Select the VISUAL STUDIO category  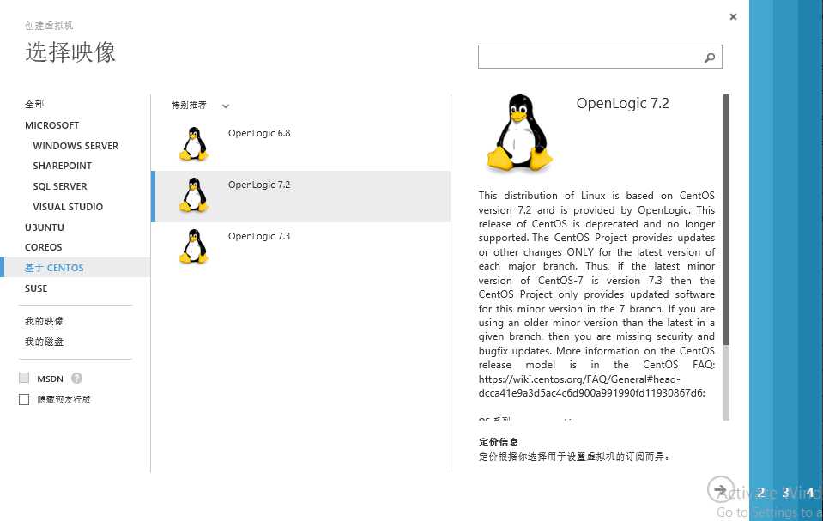pos(68,206)
